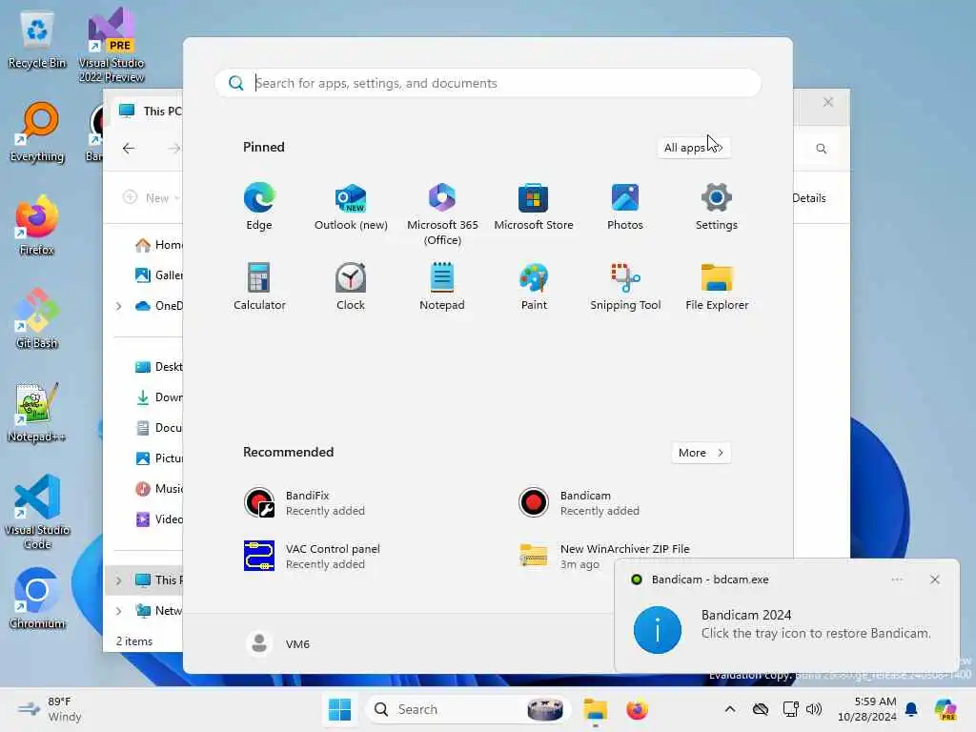Open OneDrive tray status icon

coord(760,709)
